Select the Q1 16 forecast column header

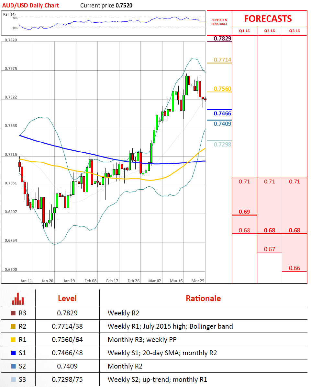(x=244, y=31)
